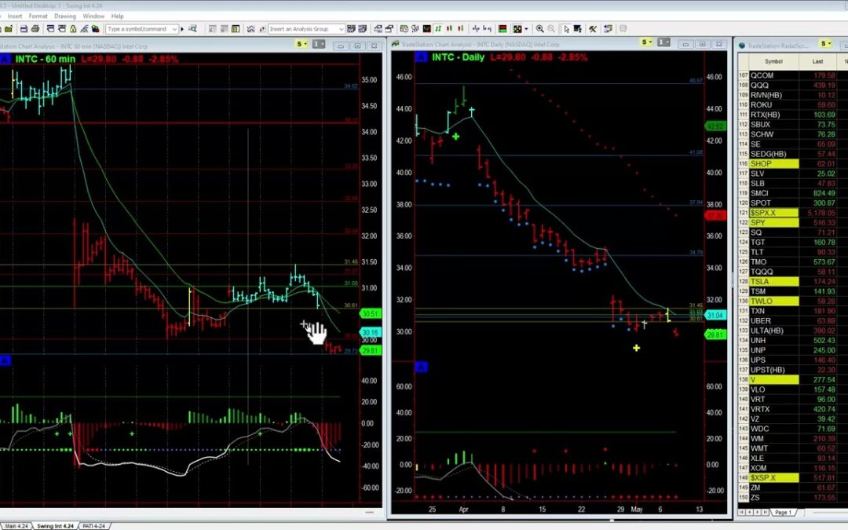Click the blue A icon beside INTC - 60 min

point(5,59)
